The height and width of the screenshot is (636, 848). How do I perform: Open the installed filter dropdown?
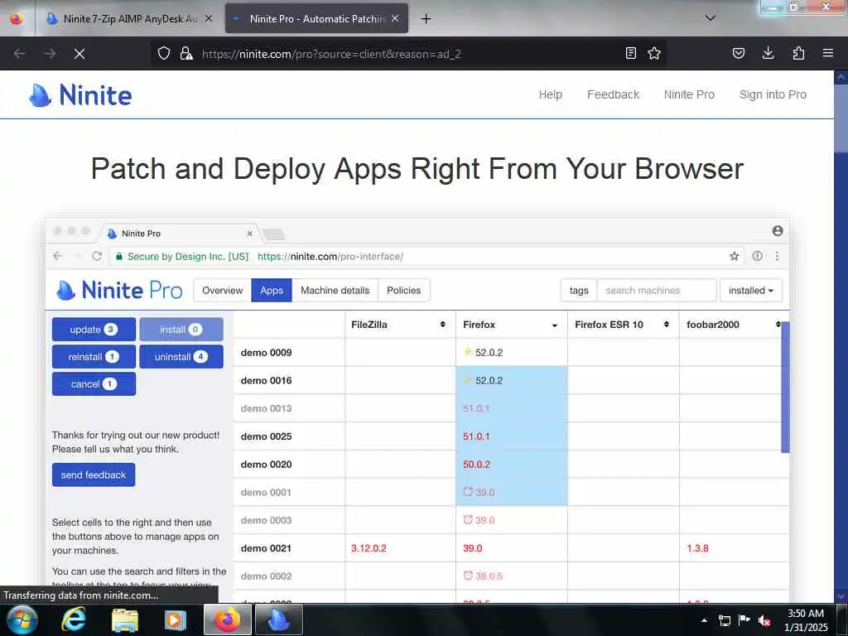coord(750,291)
